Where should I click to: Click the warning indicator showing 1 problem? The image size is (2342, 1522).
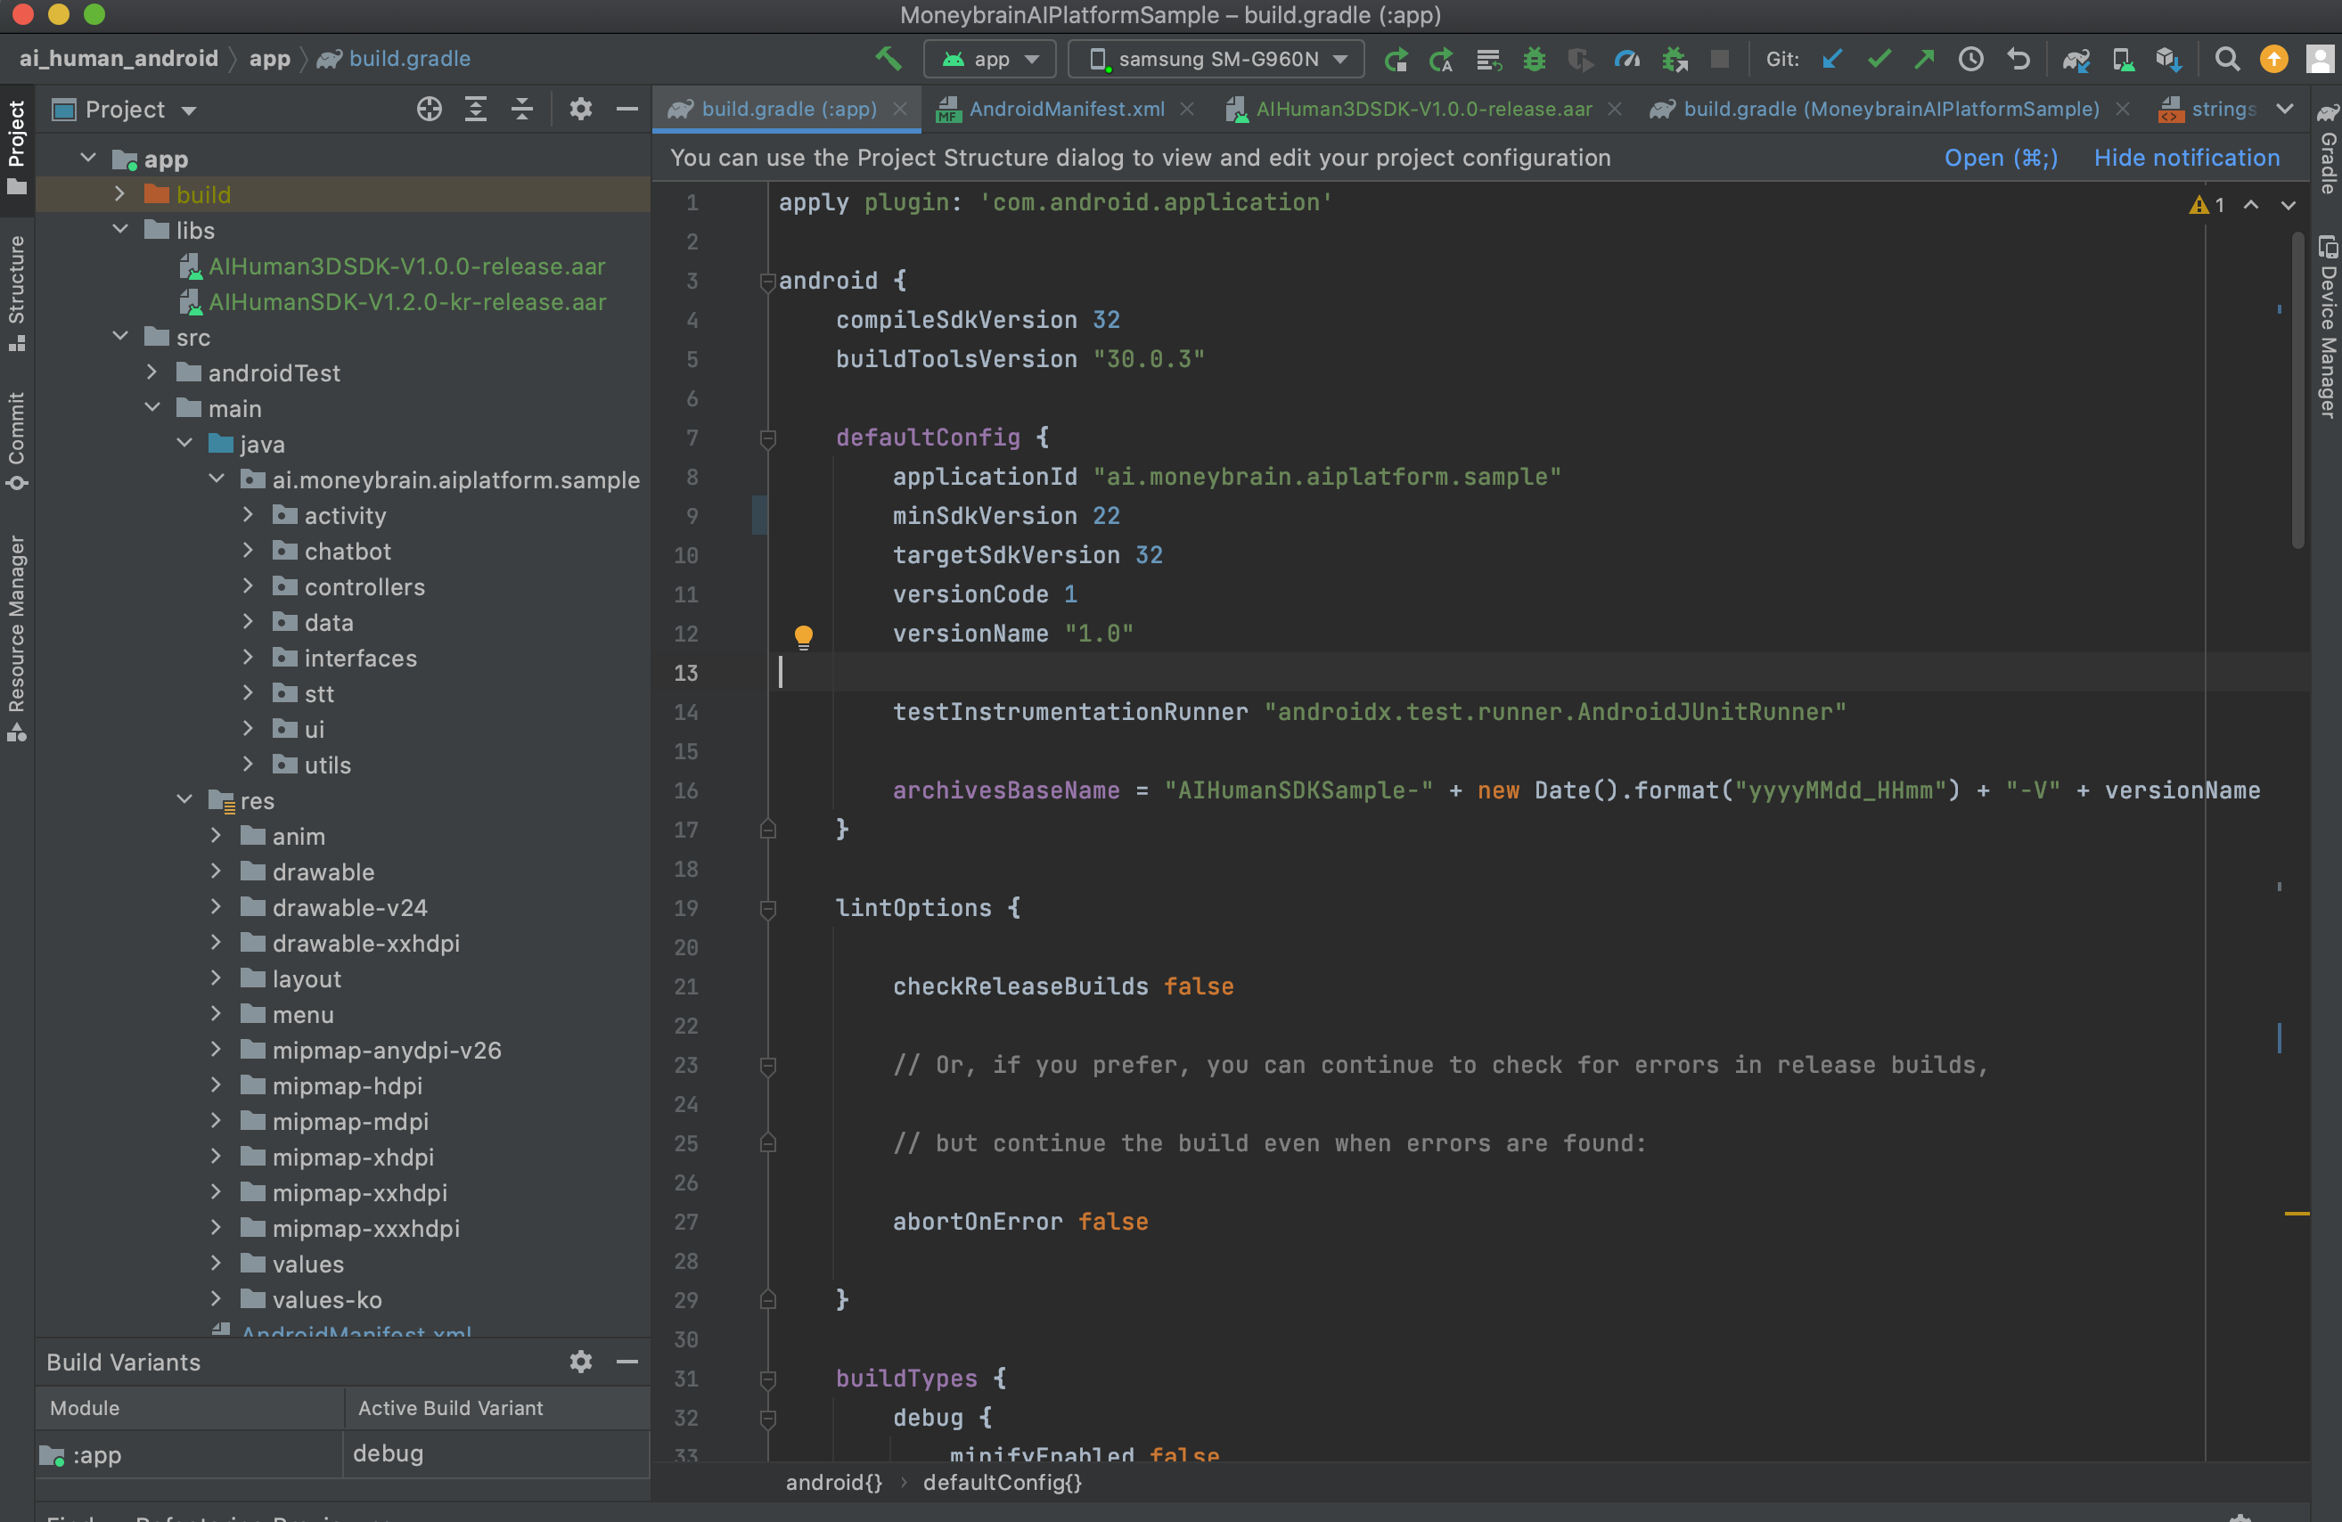click(2207, 205)
